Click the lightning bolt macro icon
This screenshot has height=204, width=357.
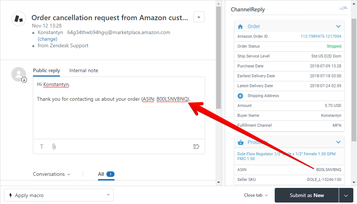coord(11,195)
